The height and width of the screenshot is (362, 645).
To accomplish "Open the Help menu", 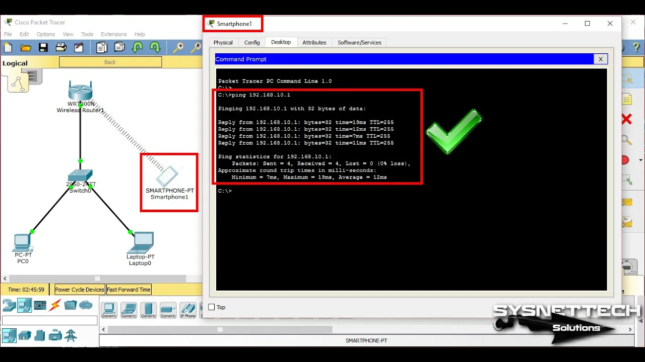I will (x=140, y=34).
